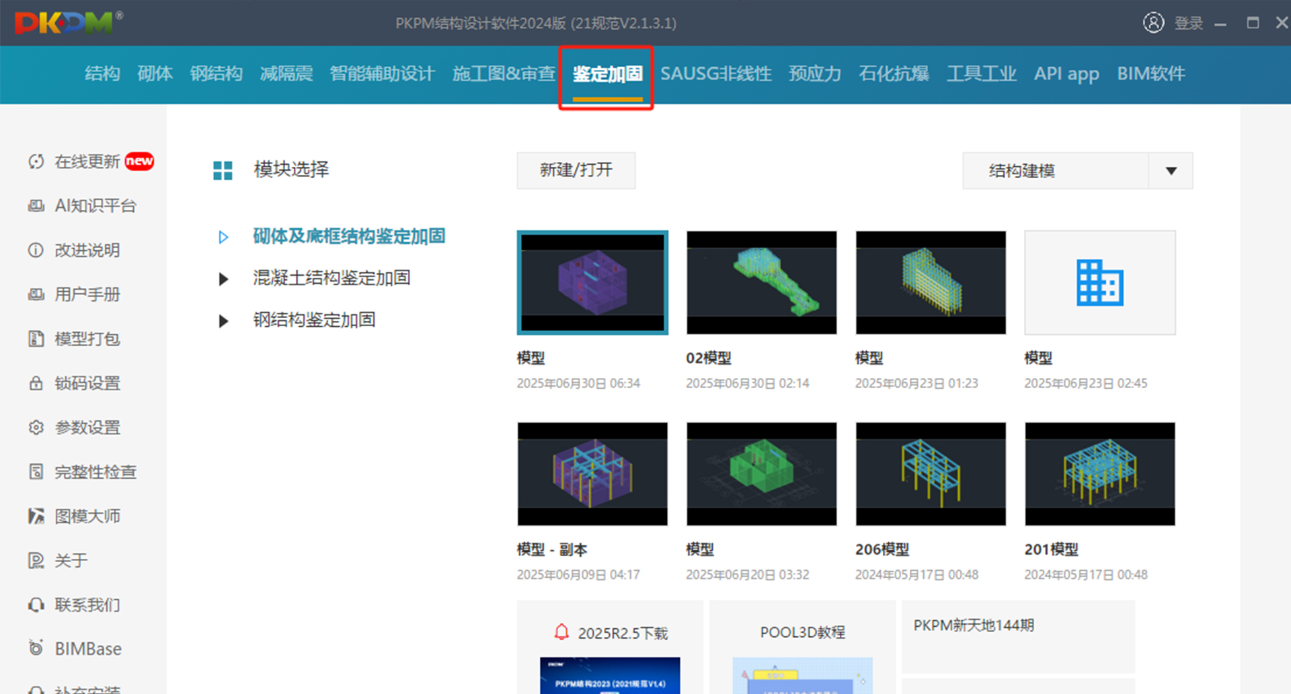Screen dimensions: 1291x694
Task: Switch to the 砌体 tab
Action: (x=155, y=73)
